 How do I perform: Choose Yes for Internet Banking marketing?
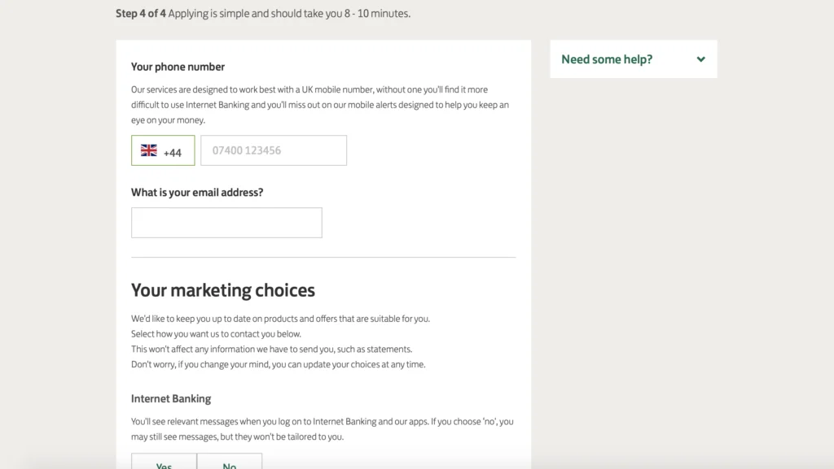coord(164,461)
